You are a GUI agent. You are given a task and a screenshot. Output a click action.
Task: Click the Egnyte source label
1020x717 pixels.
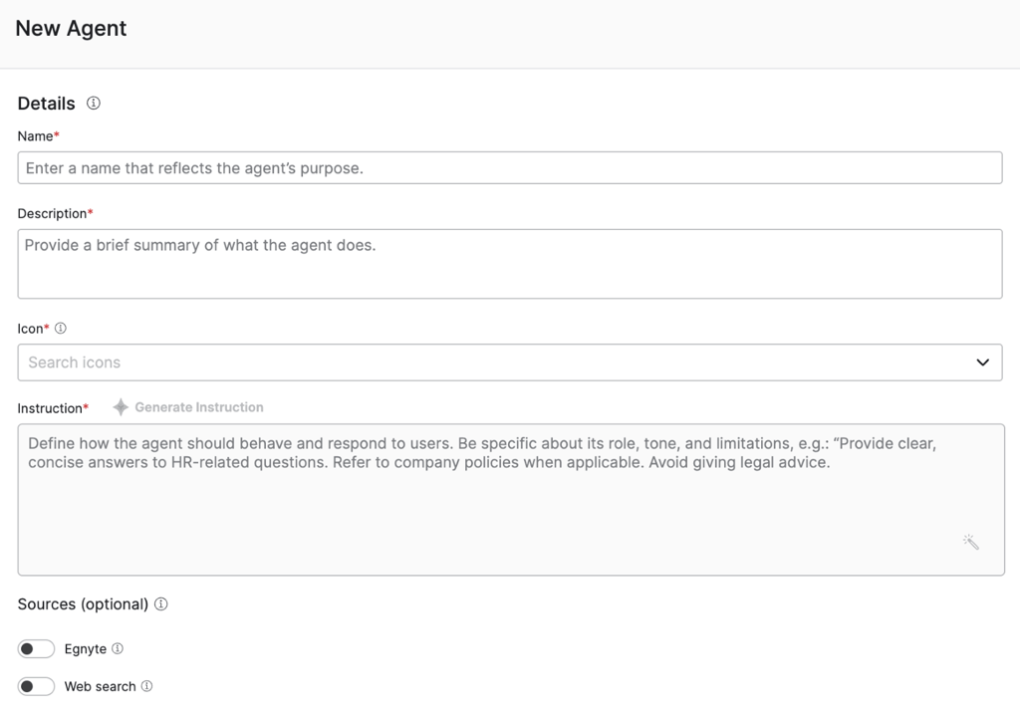[x=86, y=649]
